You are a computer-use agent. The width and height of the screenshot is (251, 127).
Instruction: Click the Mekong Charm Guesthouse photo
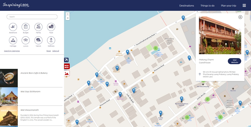220,35
